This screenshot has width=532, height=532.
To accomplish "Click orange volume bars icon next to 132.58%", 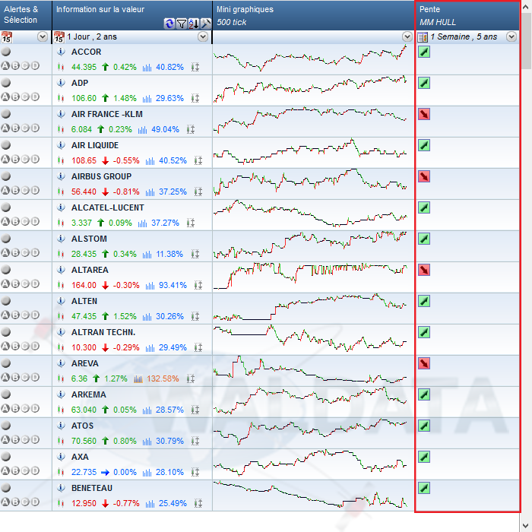I will click(138, 378).
